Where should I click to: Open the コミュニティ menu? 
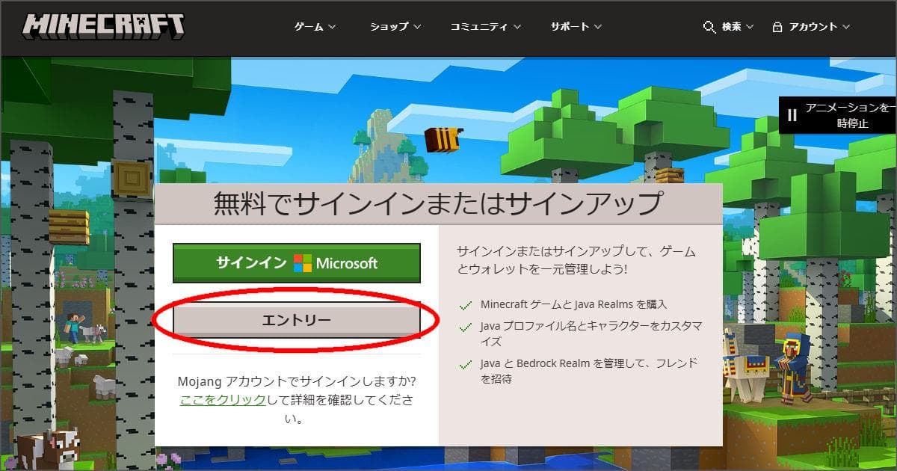point(486,27)
